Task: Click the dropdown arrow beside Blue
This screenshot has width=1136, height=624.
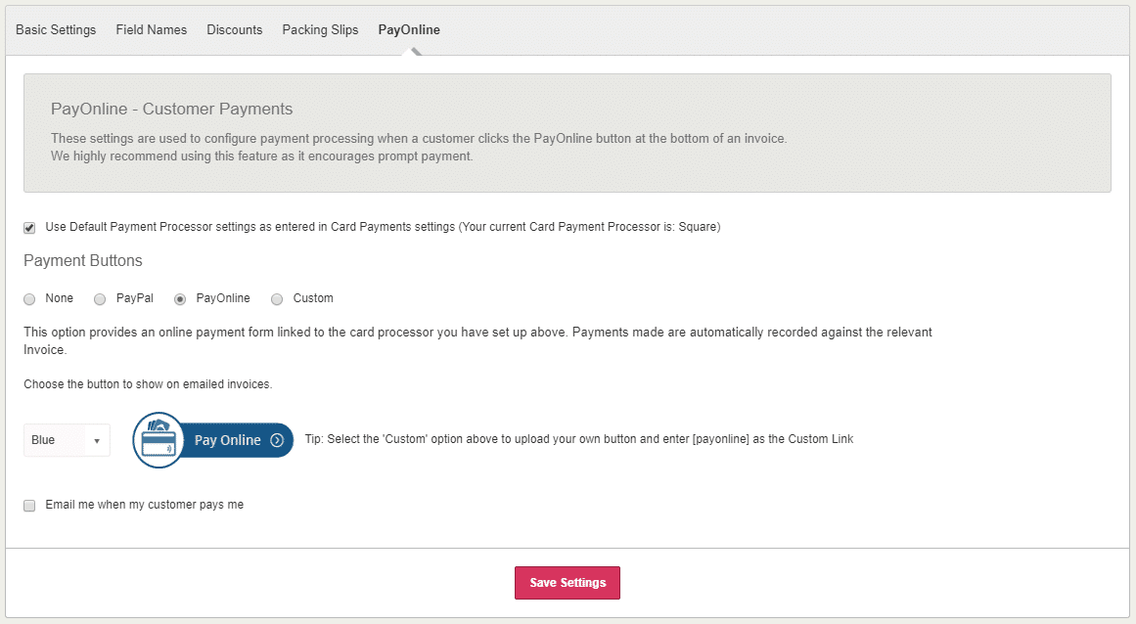Action: point(97,441)
